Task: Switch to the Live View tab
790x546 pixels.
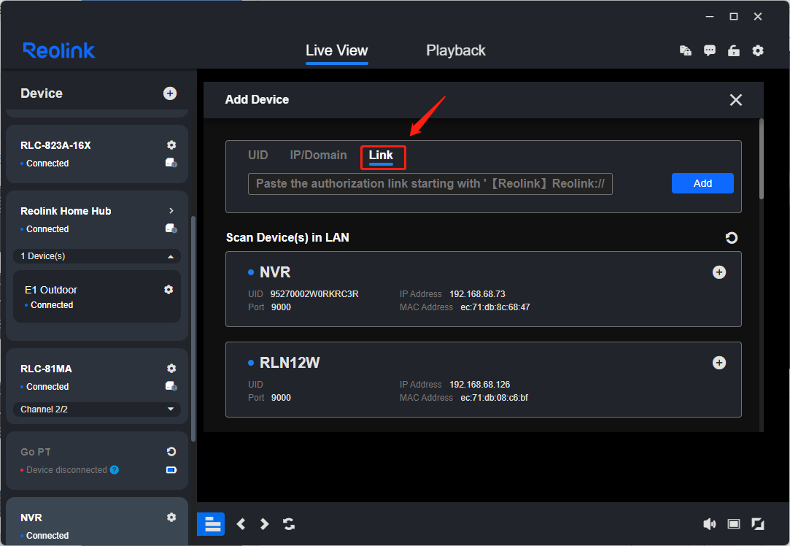Action: click(x=336, y=50)
